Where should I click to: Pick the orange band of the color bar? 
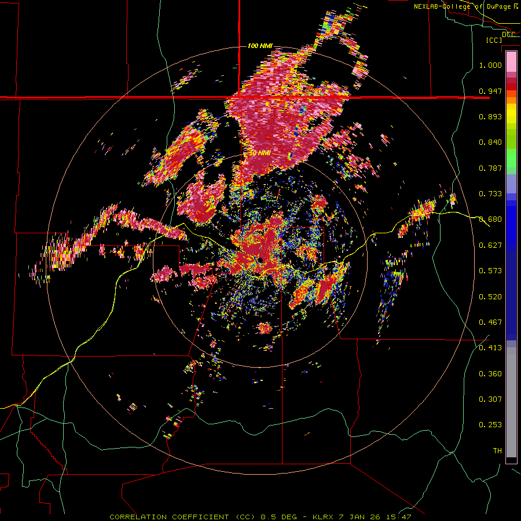coord(511,100)
